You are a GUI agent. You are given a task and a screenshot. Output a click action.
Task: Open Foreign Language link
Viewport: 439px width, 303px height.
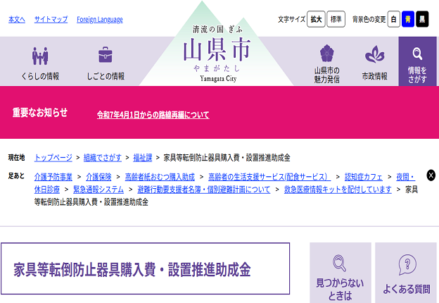pyautogui.click(x=99, y=20)
